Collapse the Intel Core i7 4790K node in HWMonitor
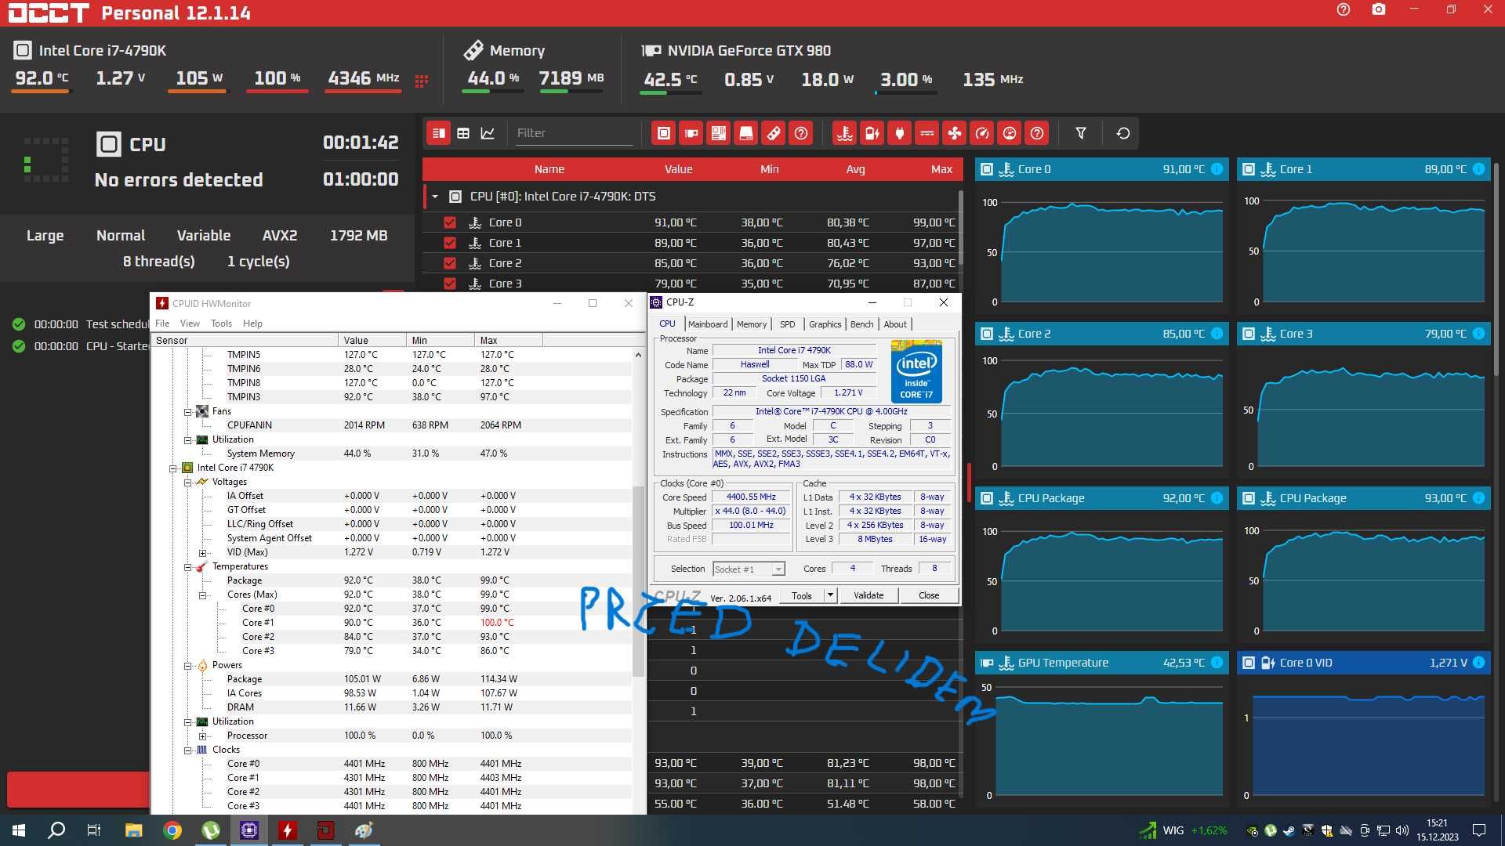The image size is (1505, 846). coord(173,468)
